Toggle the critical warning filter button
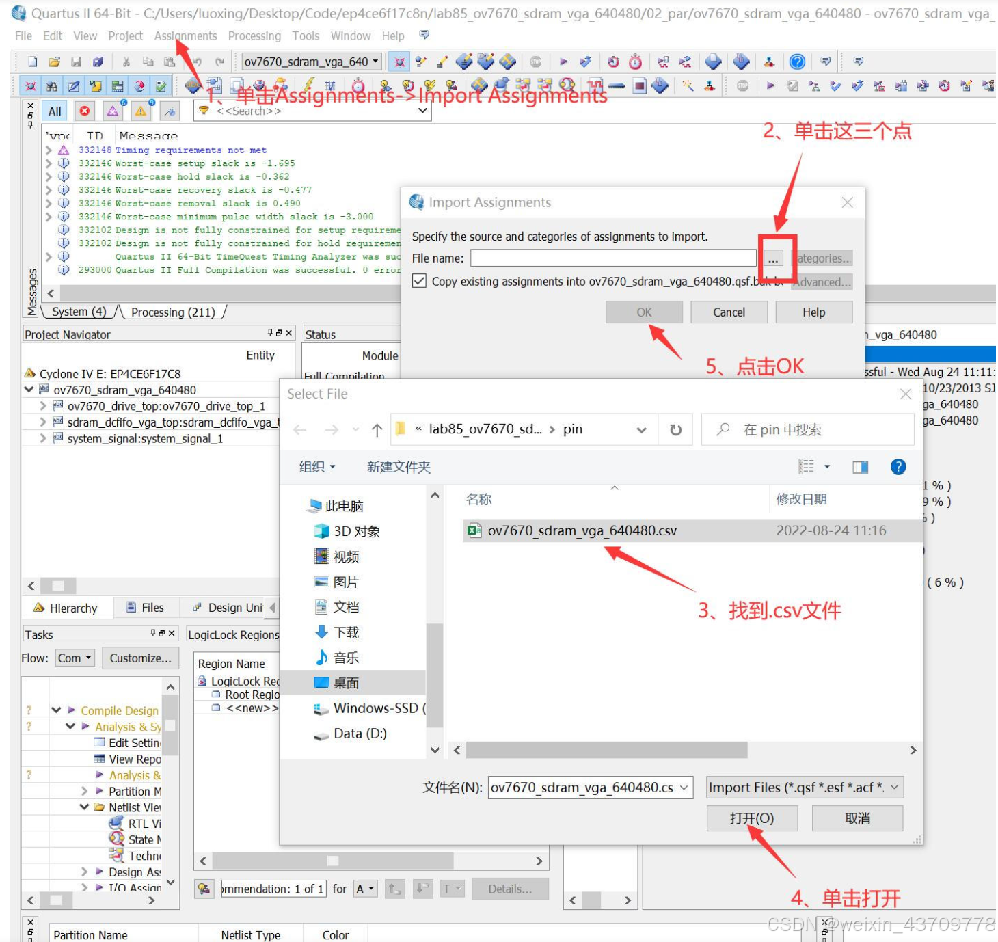The height and width of the screenshot is (942, 998). (113, 111)
